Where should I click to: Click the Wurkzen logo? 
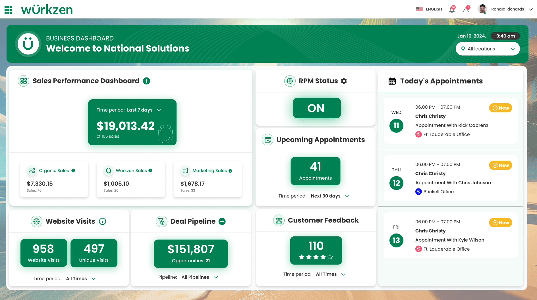point(47,9)
